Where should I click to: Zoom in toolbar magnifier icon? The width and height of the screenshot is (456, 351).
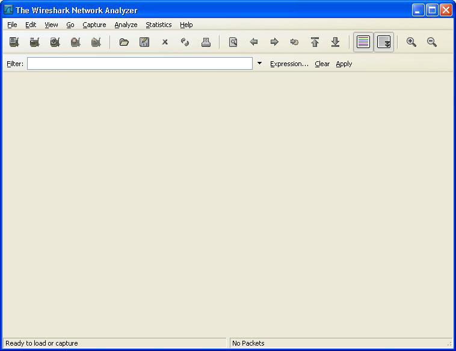(411, 42)
